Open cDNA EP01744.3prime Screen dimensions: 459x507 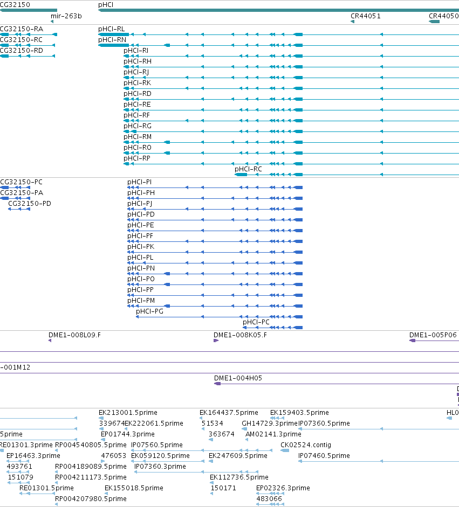[x=127, y=434]
